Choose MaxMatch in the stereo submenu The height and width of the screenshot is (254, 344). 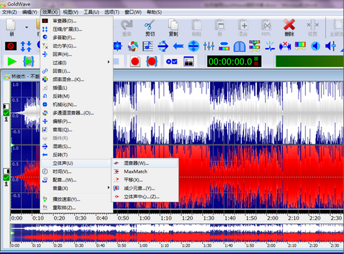[x=145, y=171]
